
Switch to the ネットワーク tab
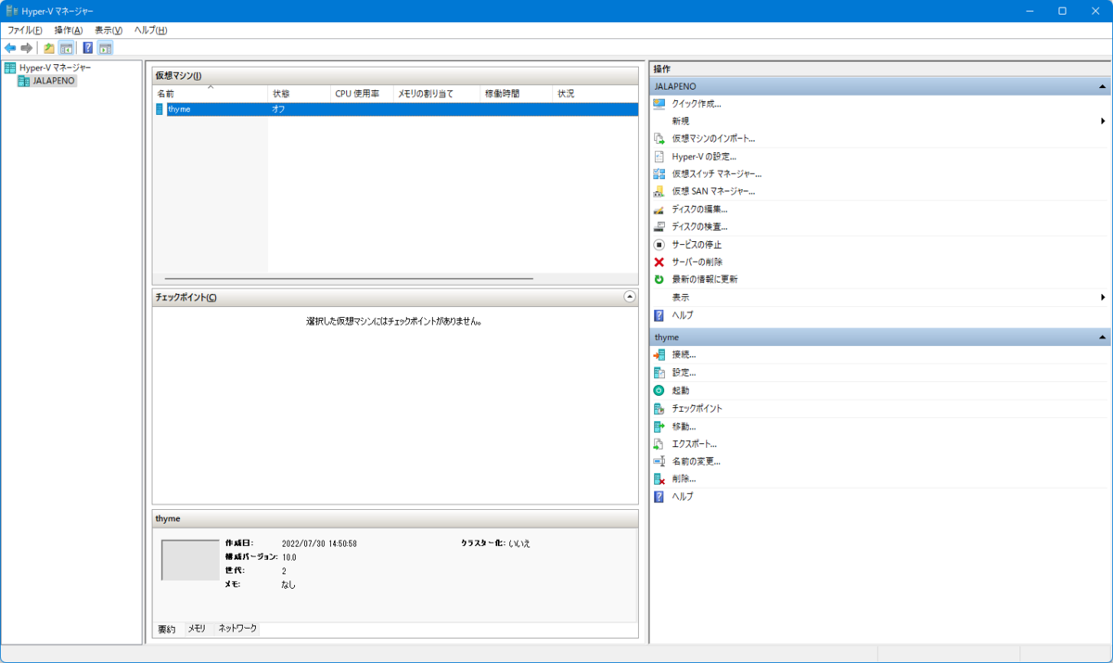(x=237, y=629)
